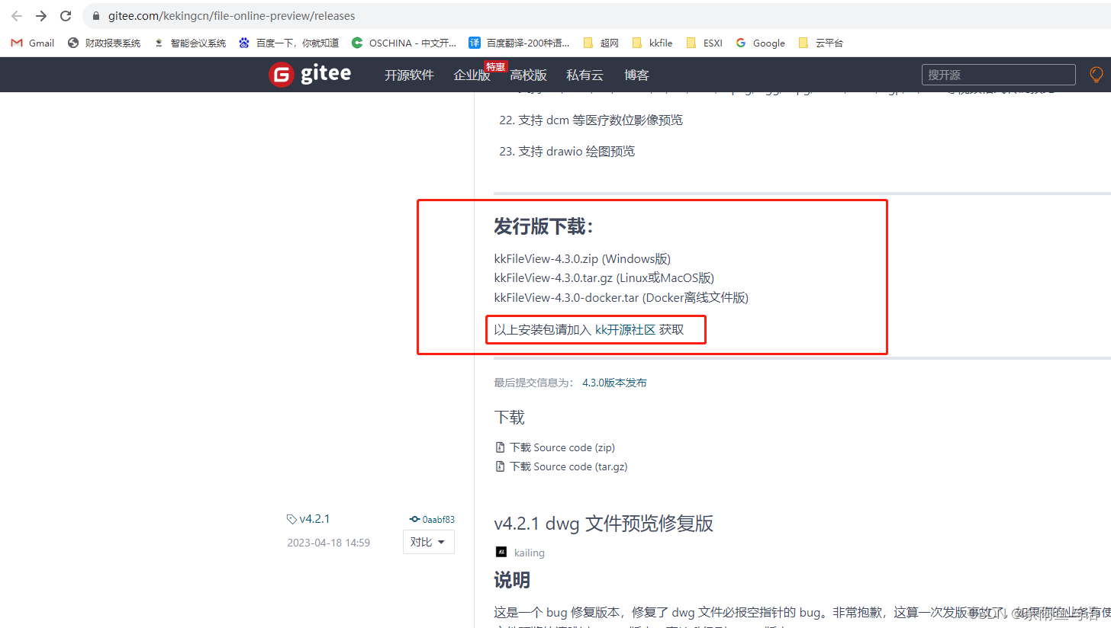Open the Google bookmark
Screen dimensions: 1111x628
761,43
